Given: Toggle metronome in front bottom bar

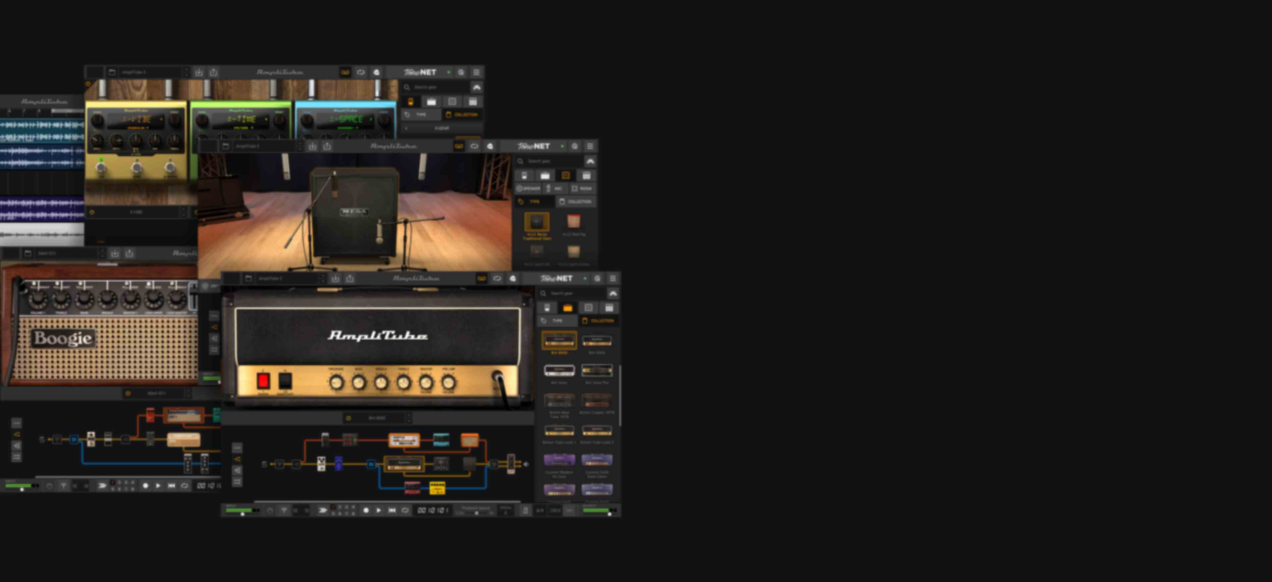Looking at the screenshot, I should coord(525,510).
